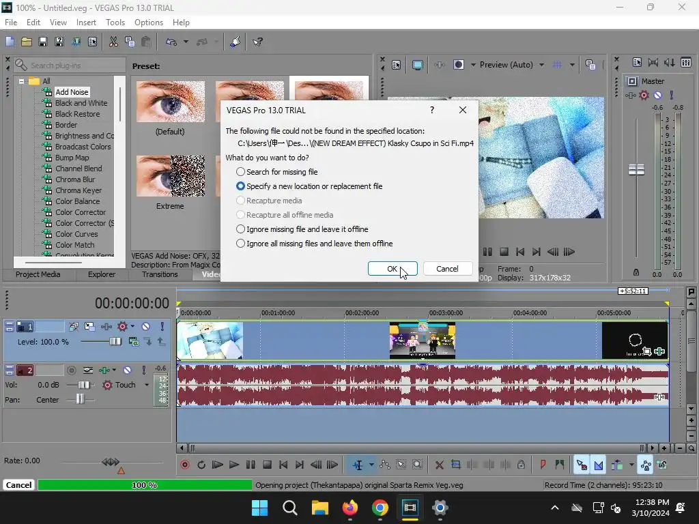The height and width of the screenshot is (524, 699).
Task: Click the Insert Marker icon
Action: click(x=543, y=465)
